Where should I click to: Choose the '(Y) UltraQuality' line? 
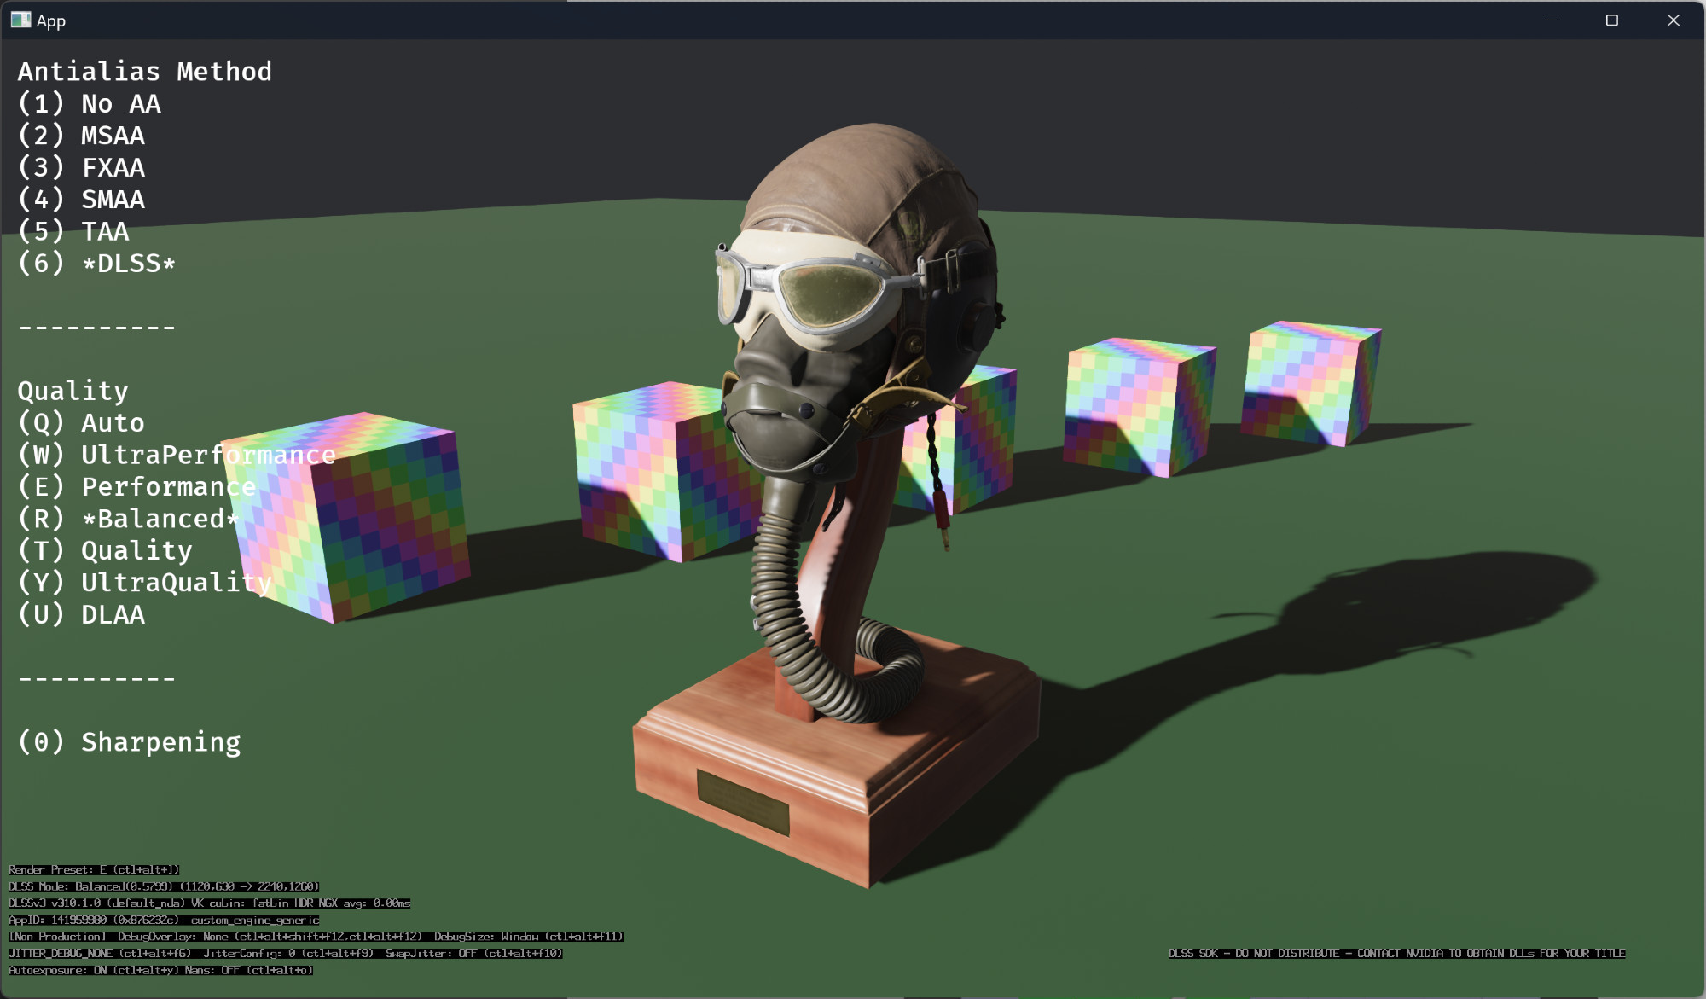145,583
